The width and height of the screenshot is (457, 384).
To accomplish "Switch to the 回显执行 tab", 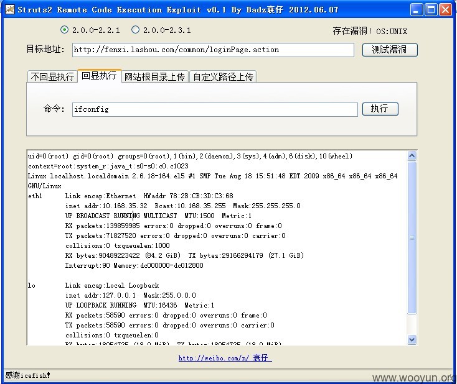I will (99, 76).
